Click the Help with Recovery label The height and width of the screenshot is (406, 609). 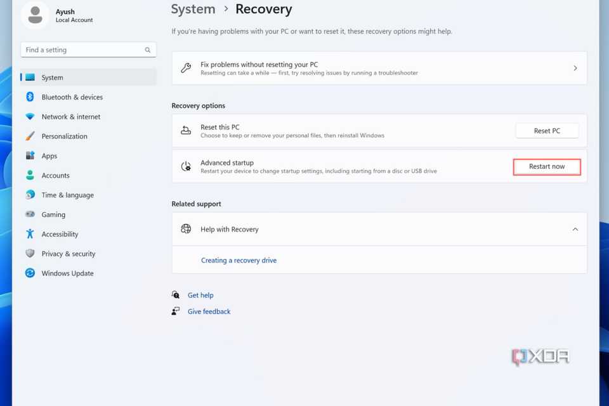pos(229,229)
